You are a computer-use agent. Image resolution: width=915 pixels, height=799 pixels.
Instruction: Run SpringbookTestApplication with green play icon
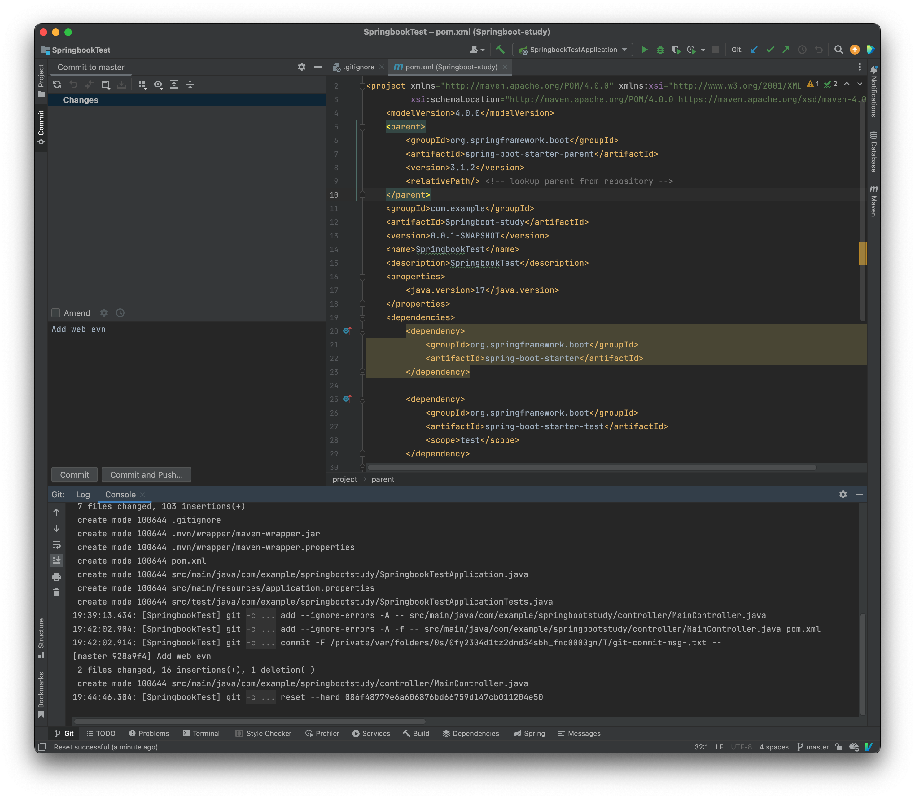[644, 50]
